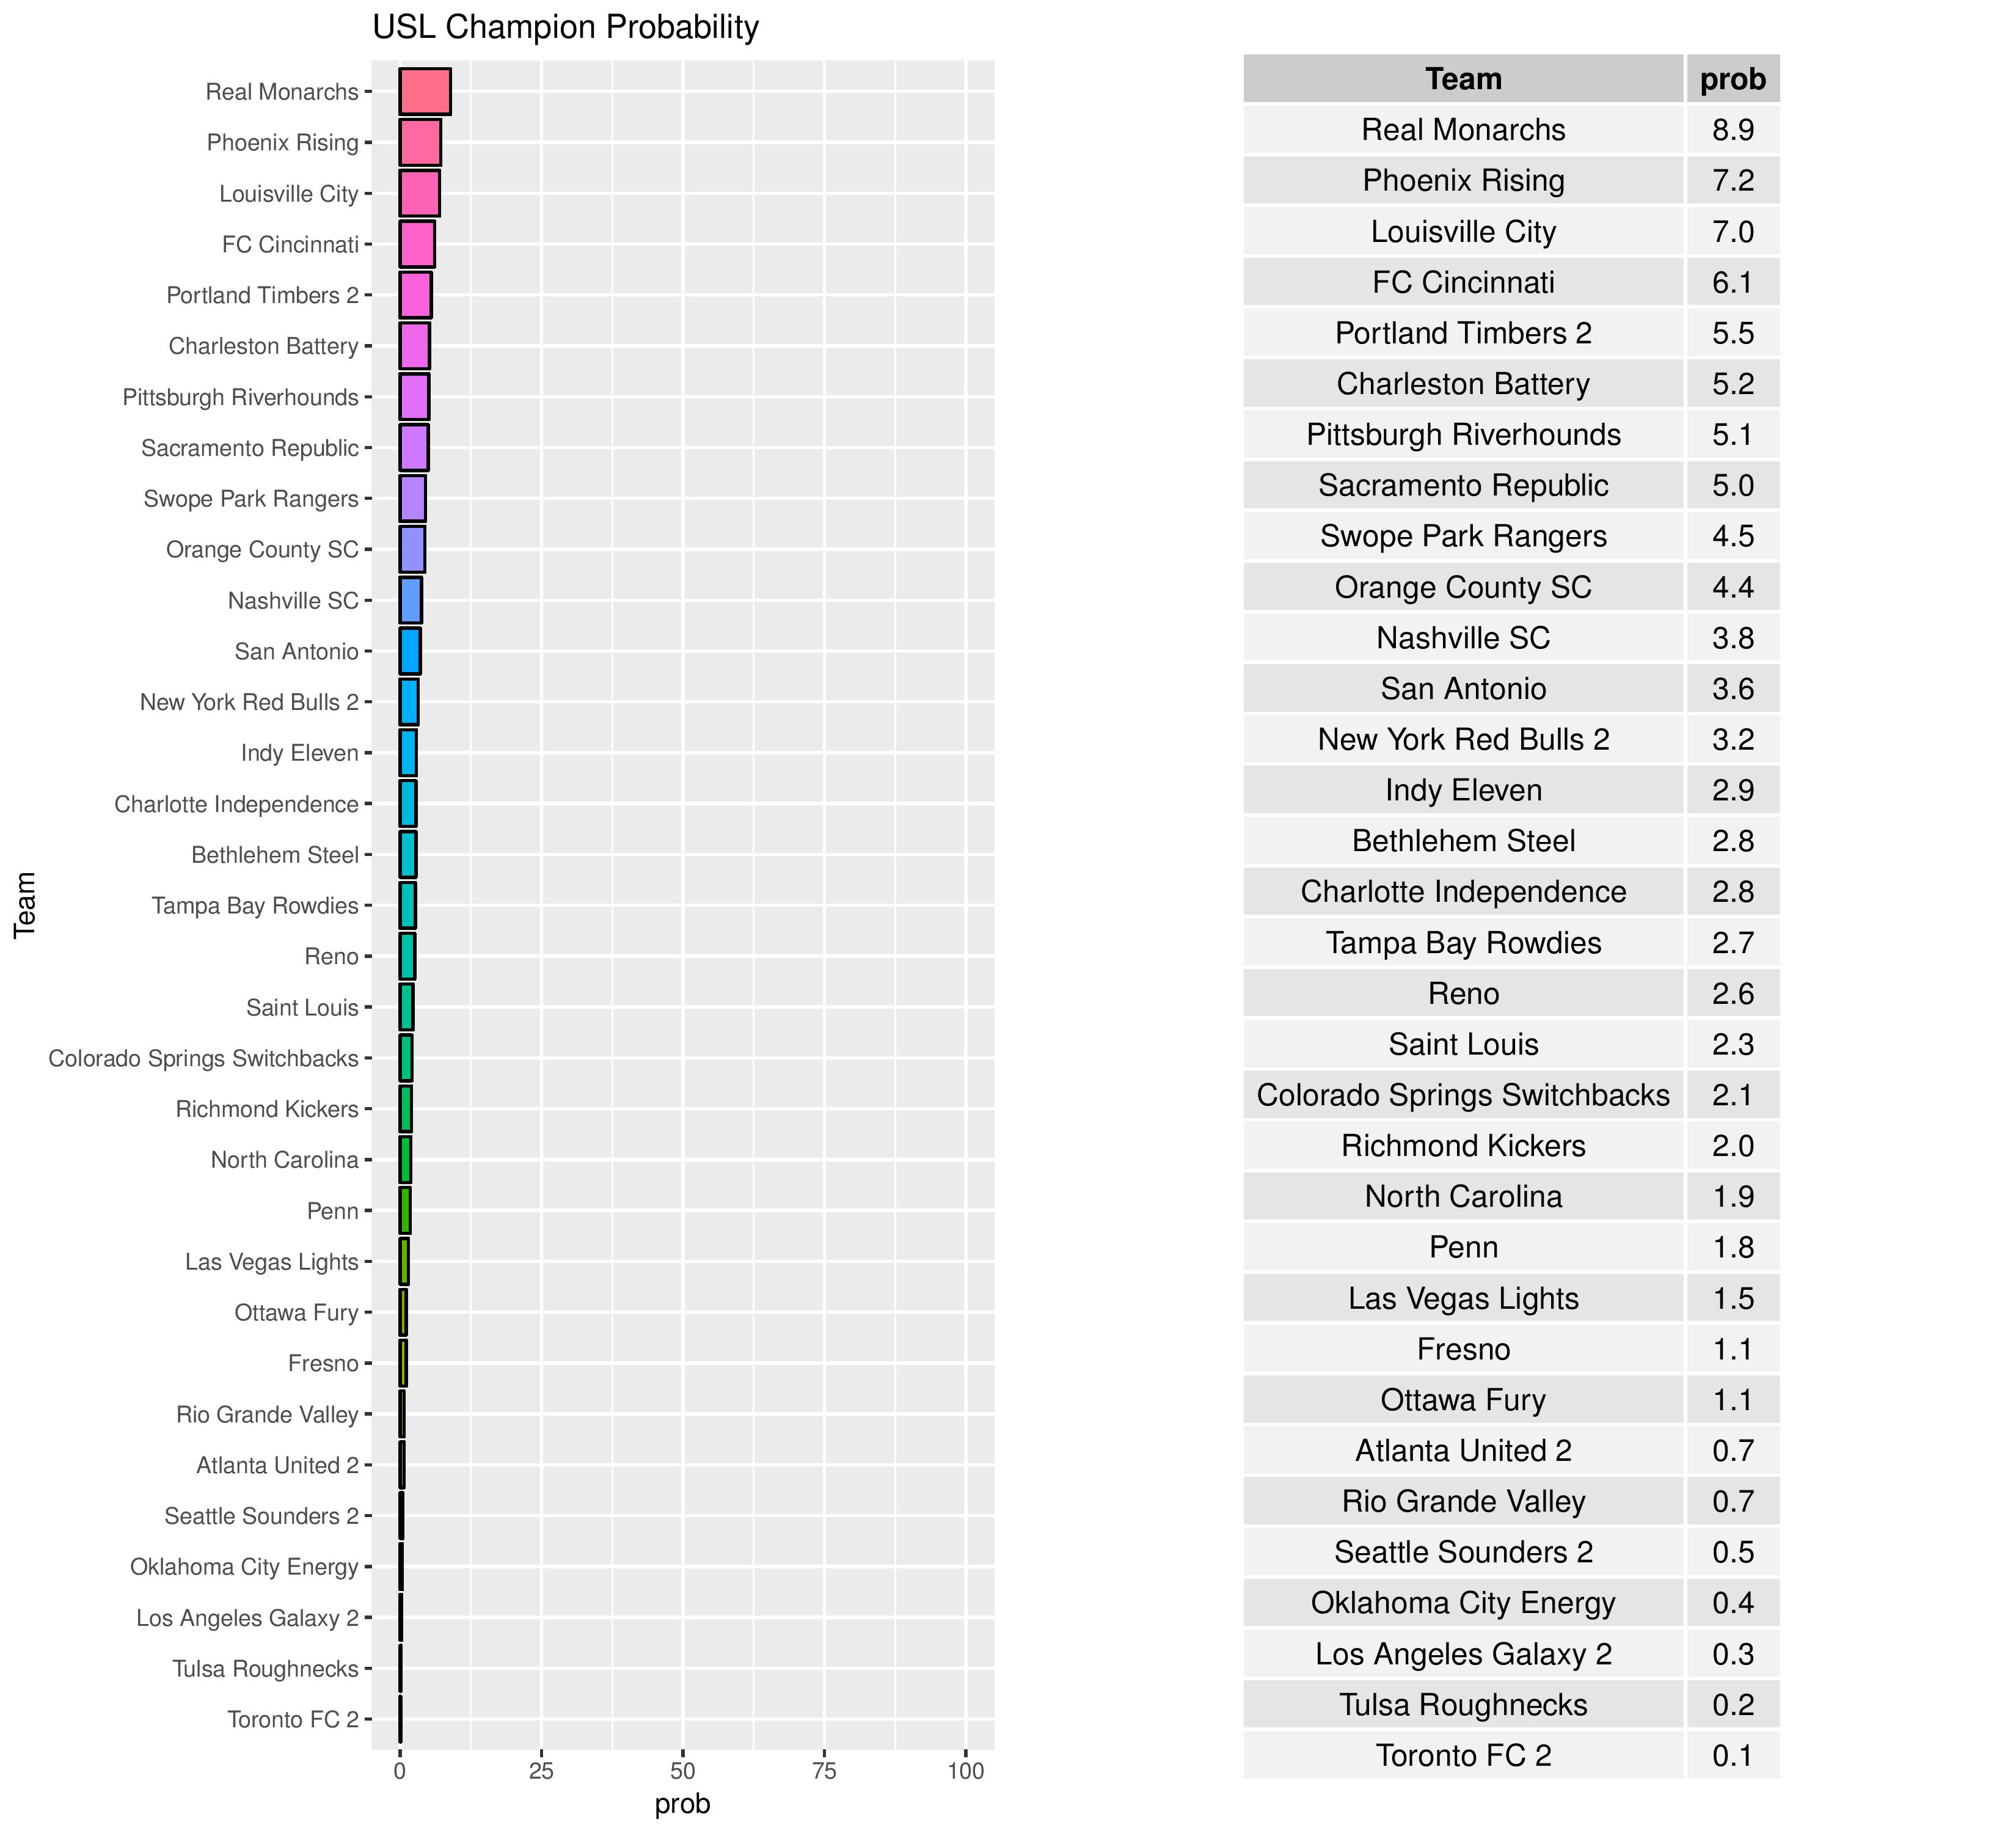Click the 'Team' table column header
Screen dimensions: 2016x1833
(1463, 79)
